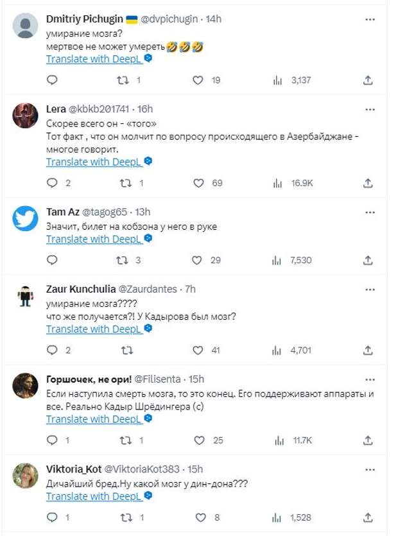Like Viktoria_Kot's tweet
Image resolution: width=398 pixels, height=536 pixels.
click(x=200, y=517)
